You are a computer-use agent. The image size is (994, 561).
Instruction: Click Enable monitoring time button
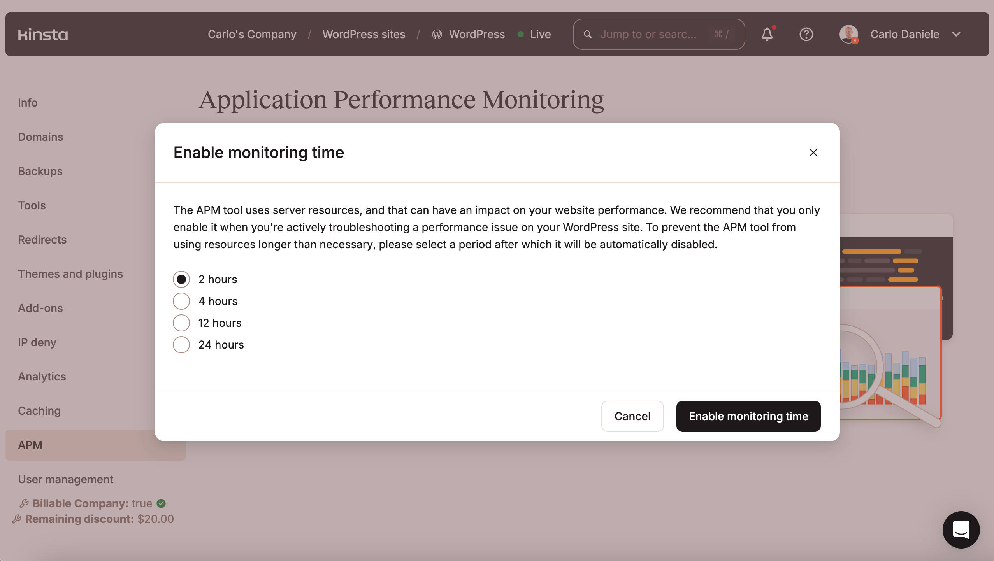[748, 415]
